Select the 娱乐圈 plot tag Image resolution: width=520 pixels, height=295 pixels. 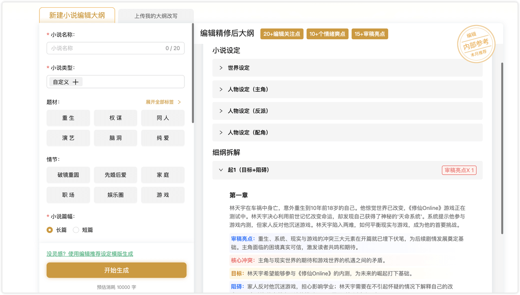(115, 195)
